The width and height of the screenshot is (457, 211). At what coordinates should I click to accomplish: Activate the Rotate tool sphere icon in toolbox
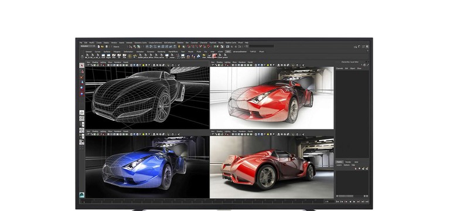82,88
